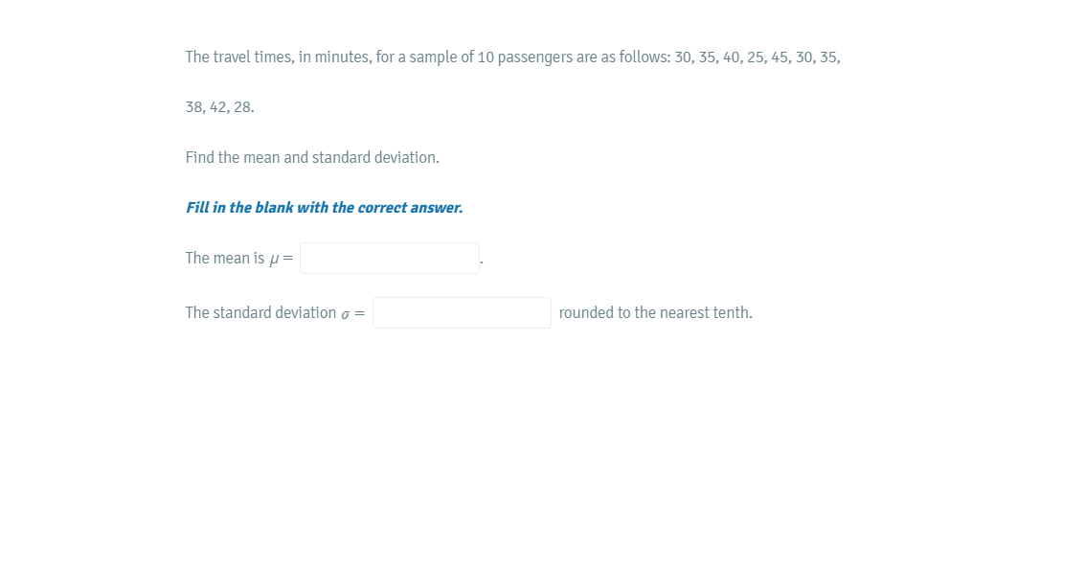
Task: Click the '38, 42, 28.' data line
Action: pyautogui.click(x=219, y=107)
